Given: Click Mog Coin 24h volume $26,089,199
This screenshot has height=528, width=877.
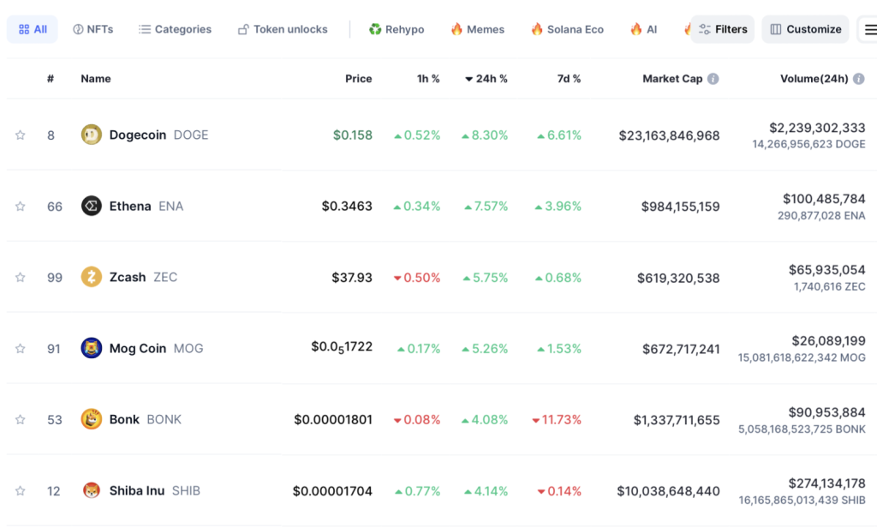Looking at the screenshot, I should point(829,341).
